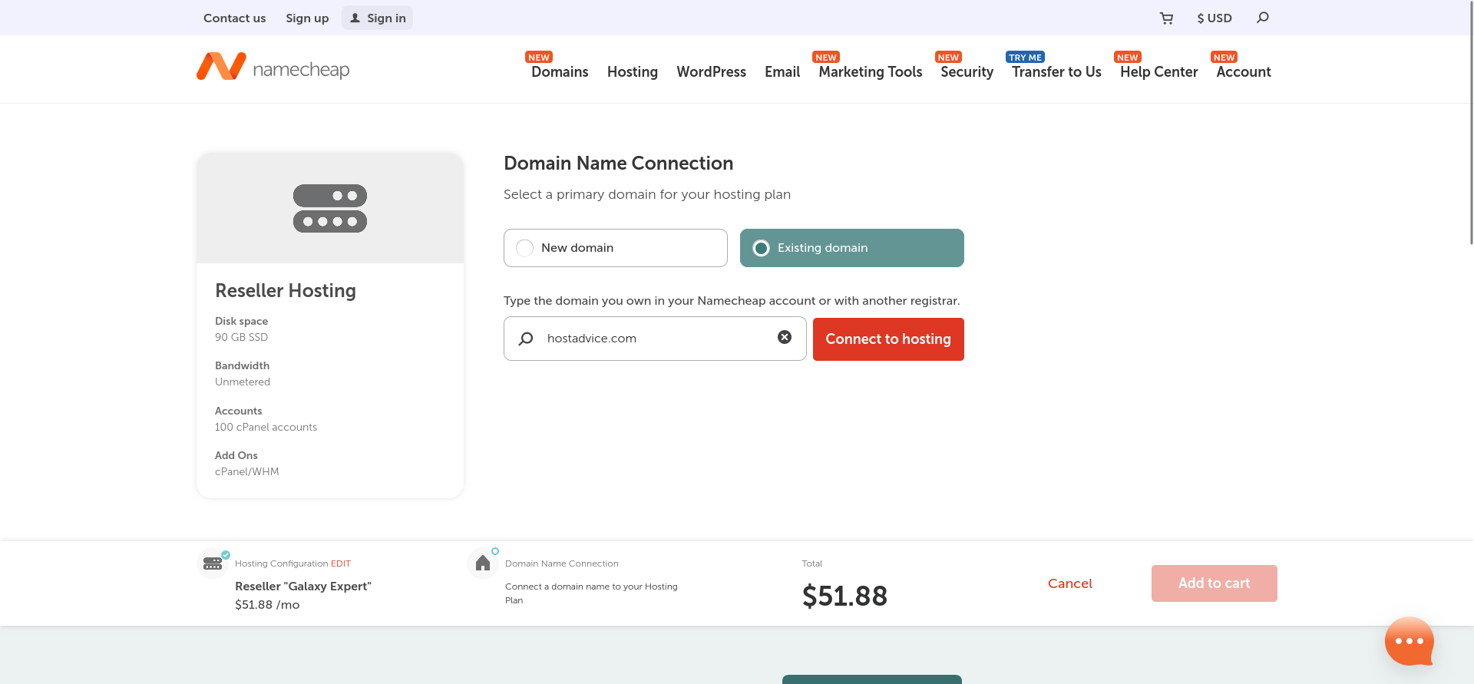Click the magnifier icon in the domain field
1474x684 pixels.
point(526,339)
